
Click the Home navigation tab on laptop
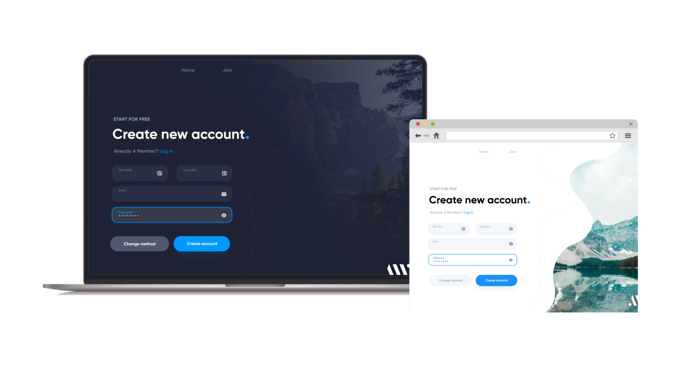coord(188,70)
